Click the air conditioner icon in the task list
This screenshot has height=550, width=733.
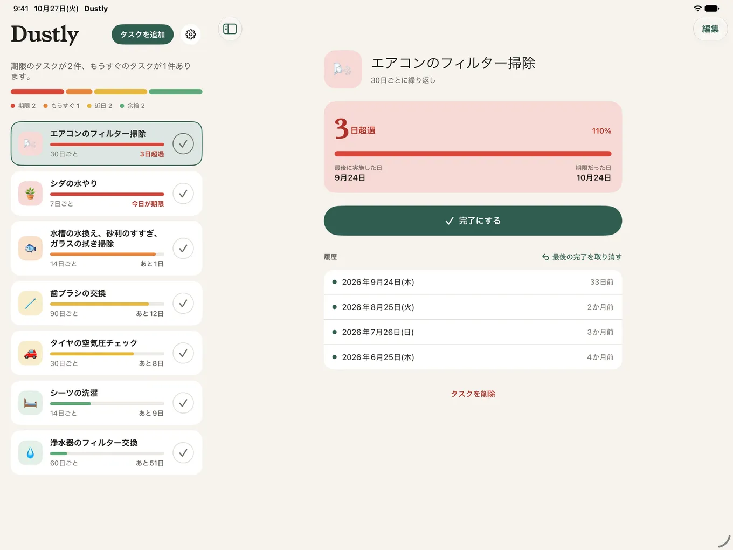pos(30,143)
